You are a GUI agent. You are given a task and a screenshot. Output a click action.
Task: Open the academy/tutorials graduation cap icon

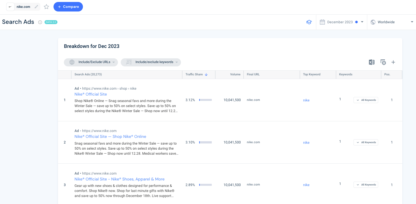tap(309, 22)
